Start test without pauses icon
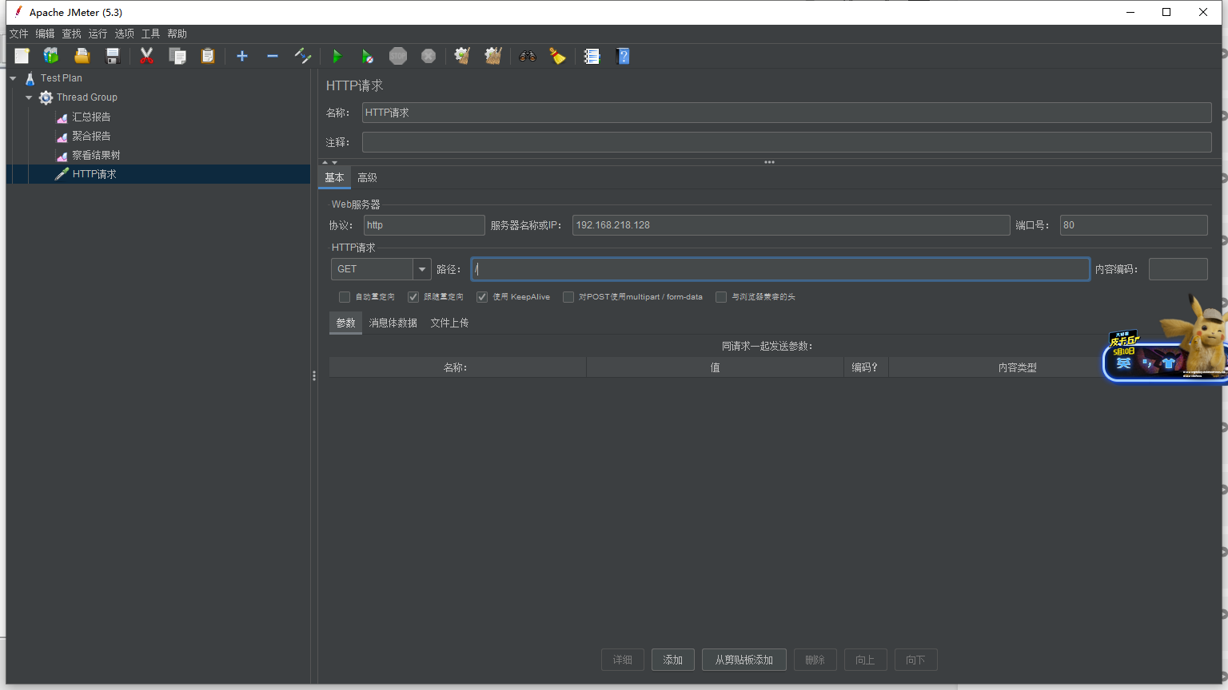 (367, 56)
